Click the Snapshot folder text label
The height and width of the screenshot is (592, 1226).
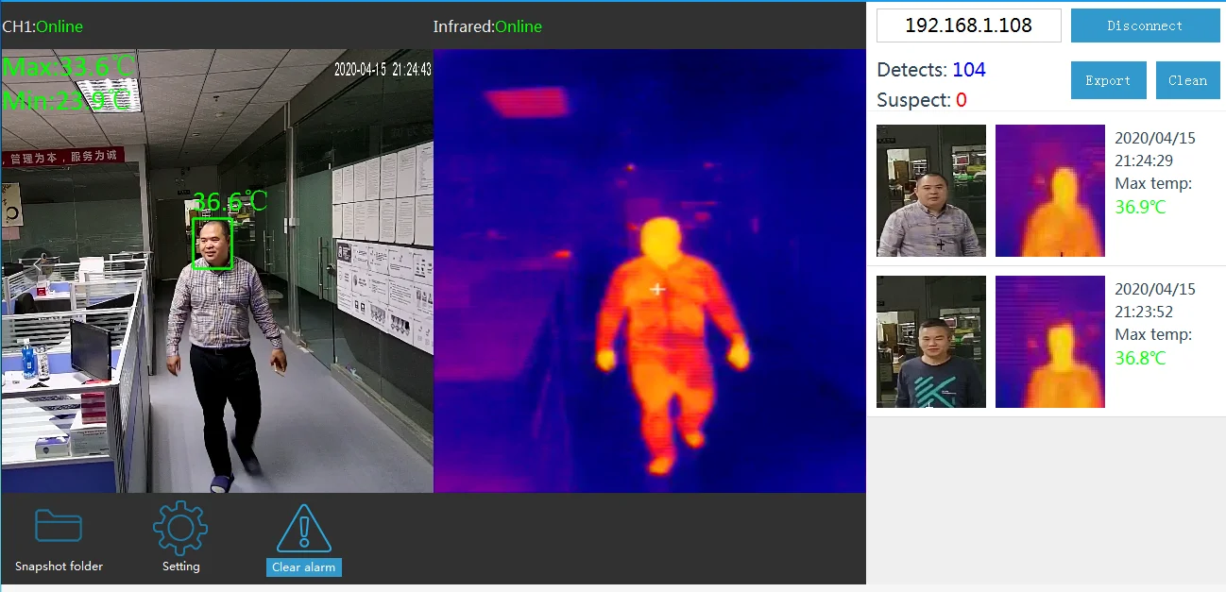[59, 567]
